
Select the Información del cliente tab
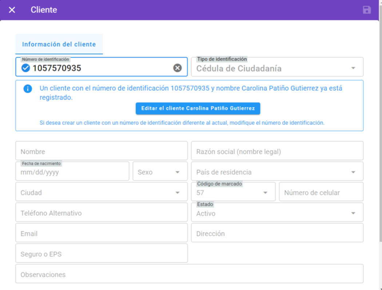pyautogui.click(x=59, y=44)
